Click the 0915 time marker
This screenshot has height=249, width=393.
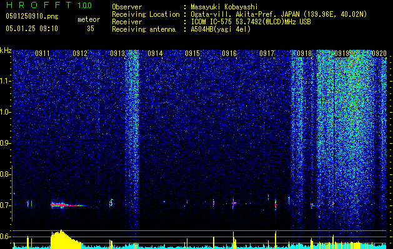[192, 54]
